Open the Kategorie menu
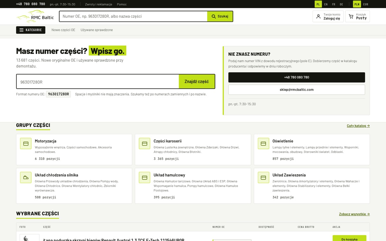 coord(31,30)
